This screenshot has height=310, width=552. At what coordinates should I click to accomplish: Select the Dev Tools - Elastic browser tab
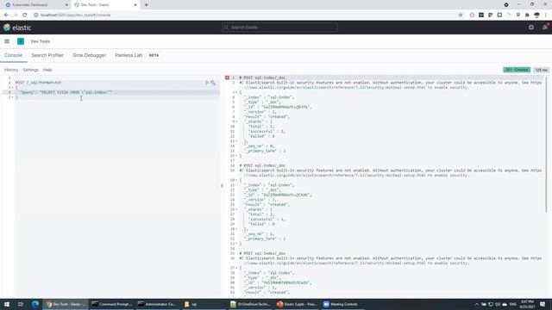104,5
